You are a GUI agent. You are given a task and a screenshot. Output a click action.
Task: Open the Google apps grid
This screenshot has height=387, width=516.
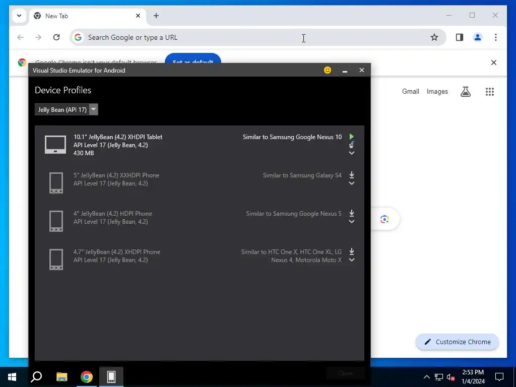[x=490, y=92]
